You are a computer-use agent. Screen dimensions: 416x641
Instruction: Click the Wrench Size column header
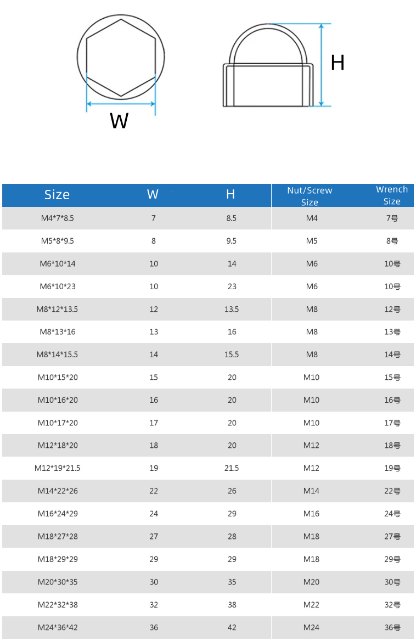(392, 195)
